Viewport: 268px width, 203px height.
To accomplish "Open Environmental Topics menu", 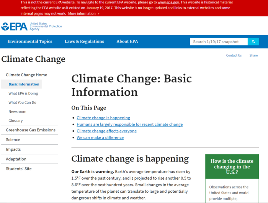I will point(30,41).
